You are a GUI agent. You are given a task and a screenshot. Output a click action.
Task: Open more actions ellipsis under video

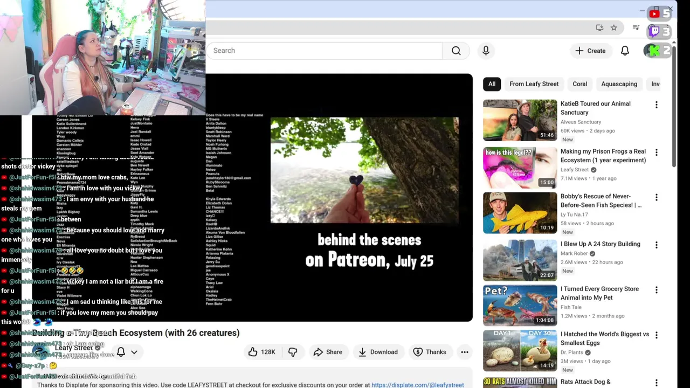(x=465, y=352)
